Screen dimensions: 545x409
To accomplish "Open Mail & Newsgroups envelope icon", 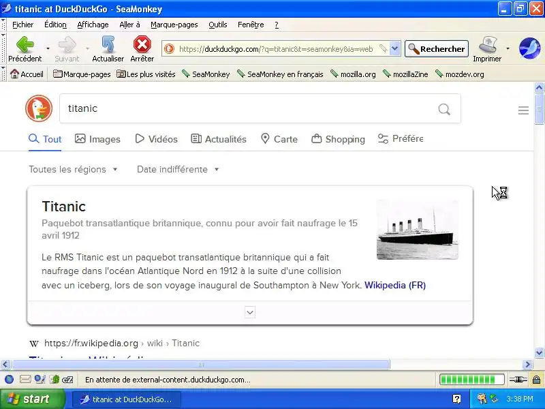I will pyautogui.click(x=25, y=380).
